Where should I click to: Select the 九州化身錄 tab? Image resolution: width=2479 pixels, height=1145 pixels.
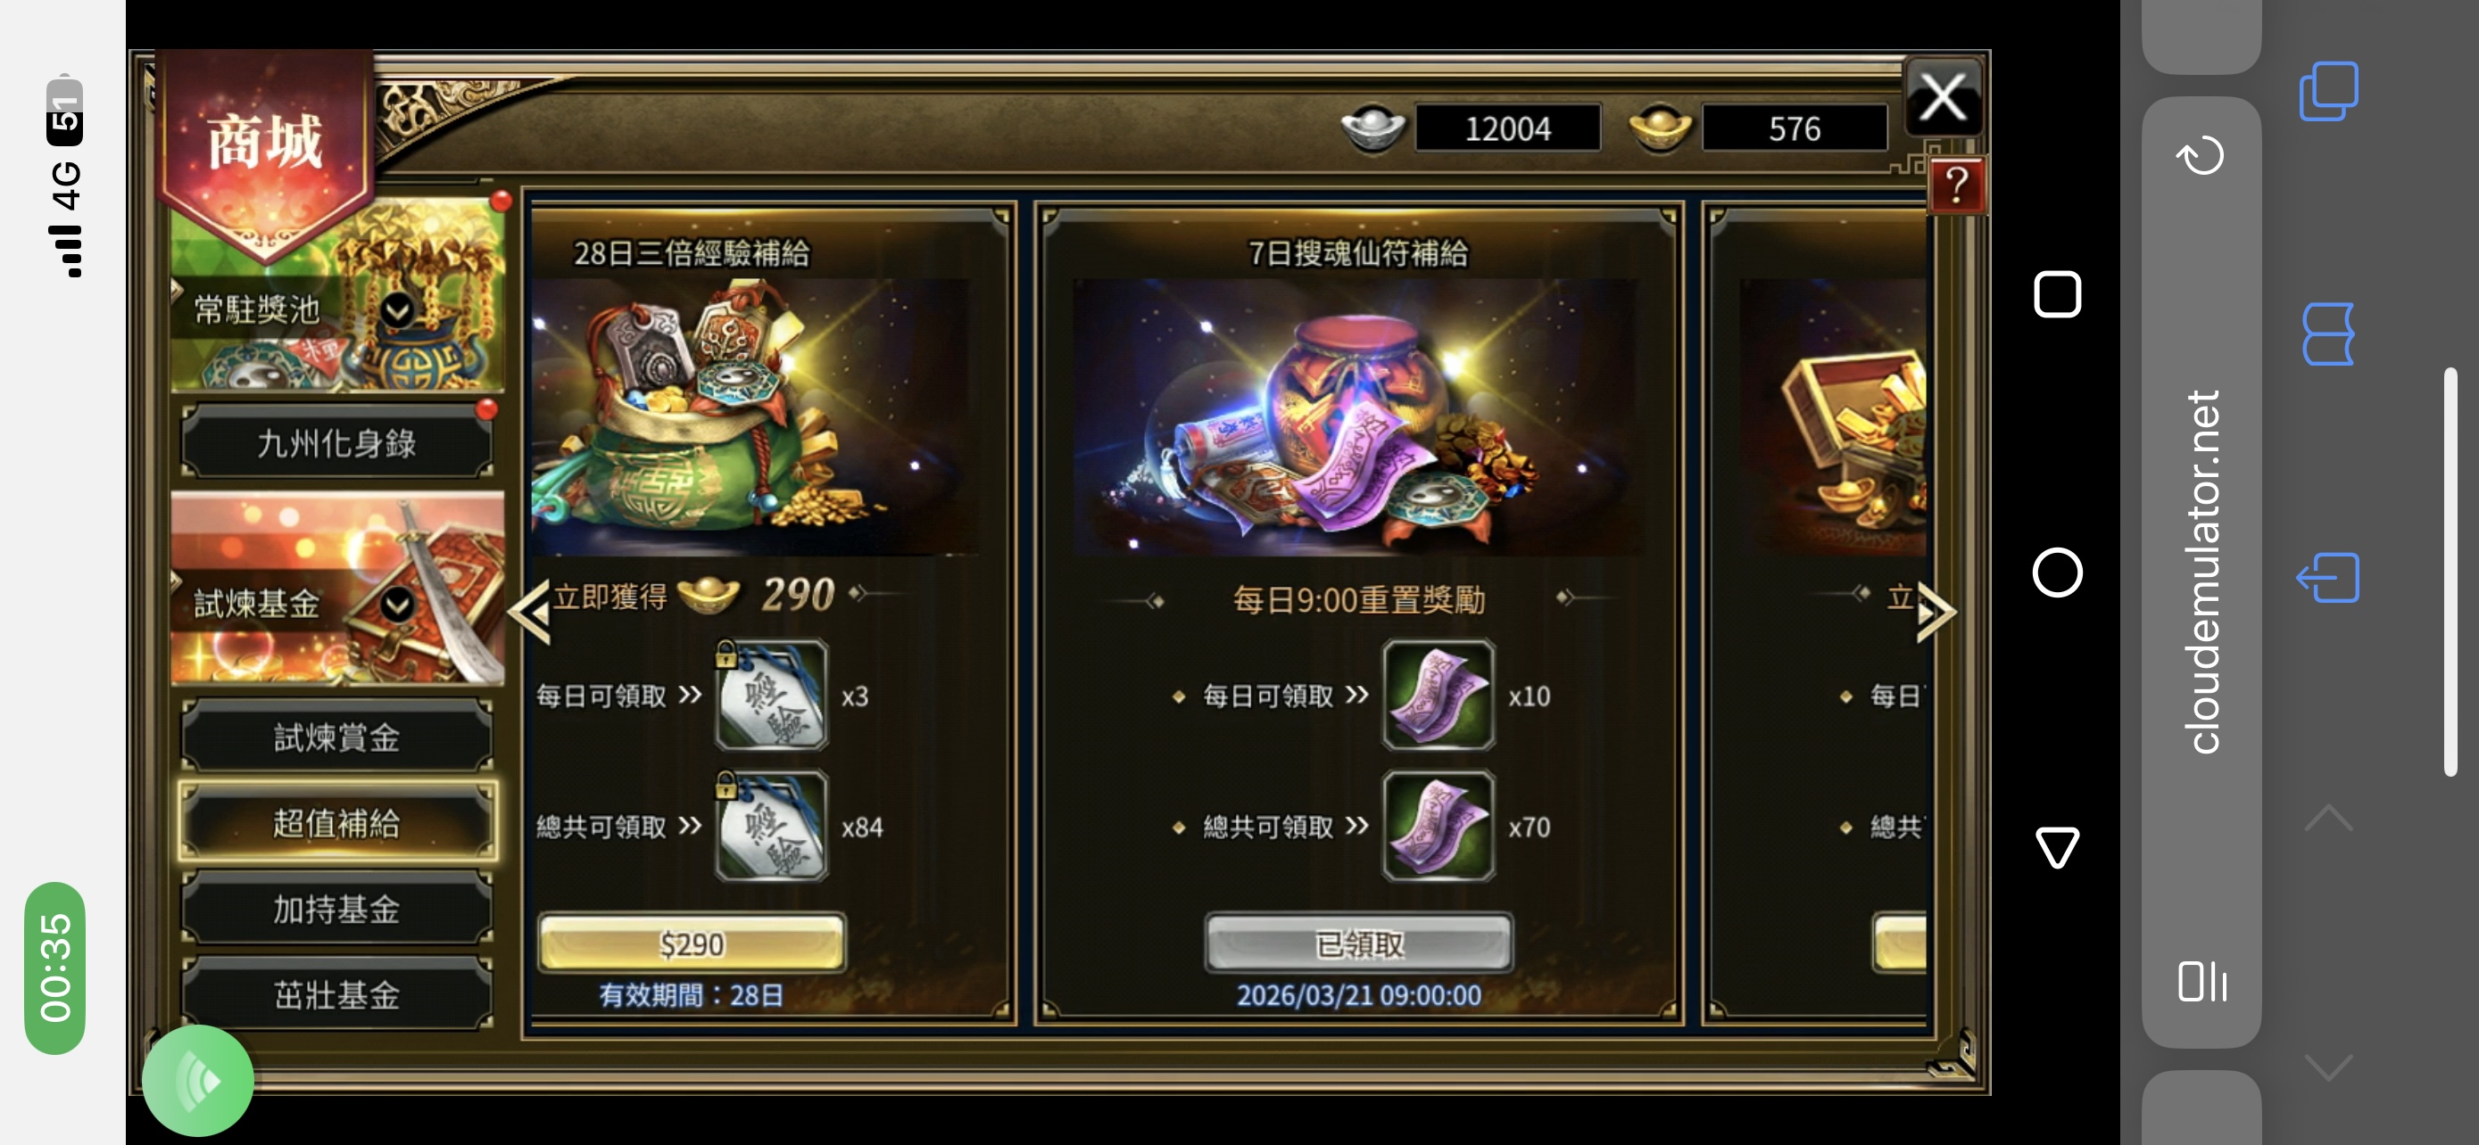click(x=336, y=442)
